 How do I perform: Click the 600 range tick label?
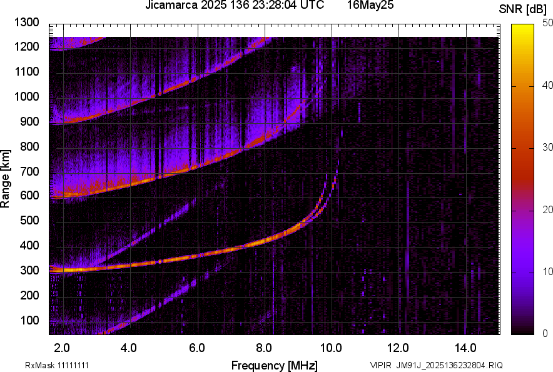click(x=29, y=195)
